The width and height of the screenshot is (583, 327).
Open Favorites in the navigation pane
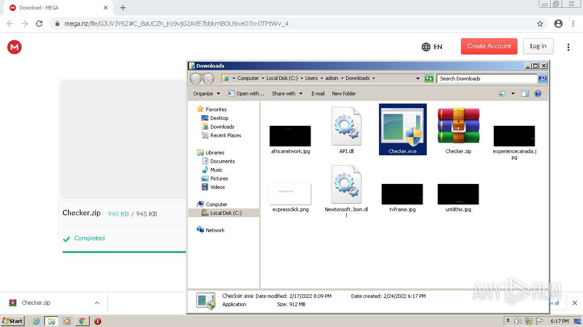tap(216, 109)
